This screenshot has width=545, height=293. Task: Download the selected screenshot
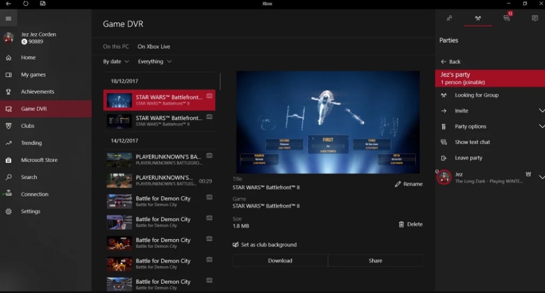pyautogui.click(x=280, y=260)
